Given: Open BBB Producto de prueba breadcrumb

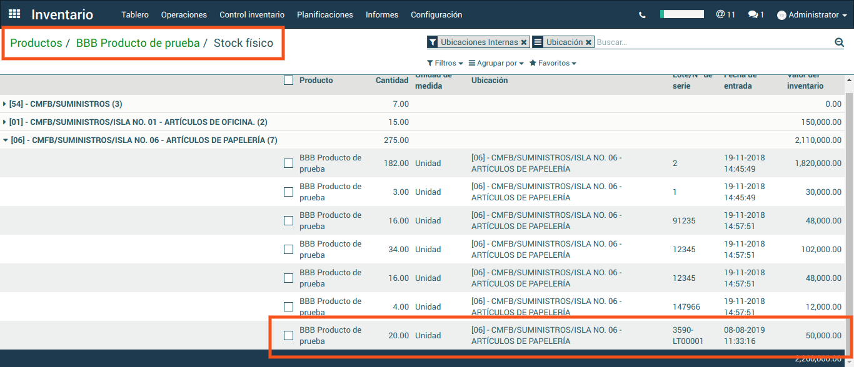Looking at the screenshot, I should (x=138, y=43).
